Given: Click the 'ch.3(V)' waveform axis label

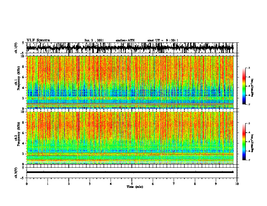Looking at the screenshot, I should [x=16, y=173].
